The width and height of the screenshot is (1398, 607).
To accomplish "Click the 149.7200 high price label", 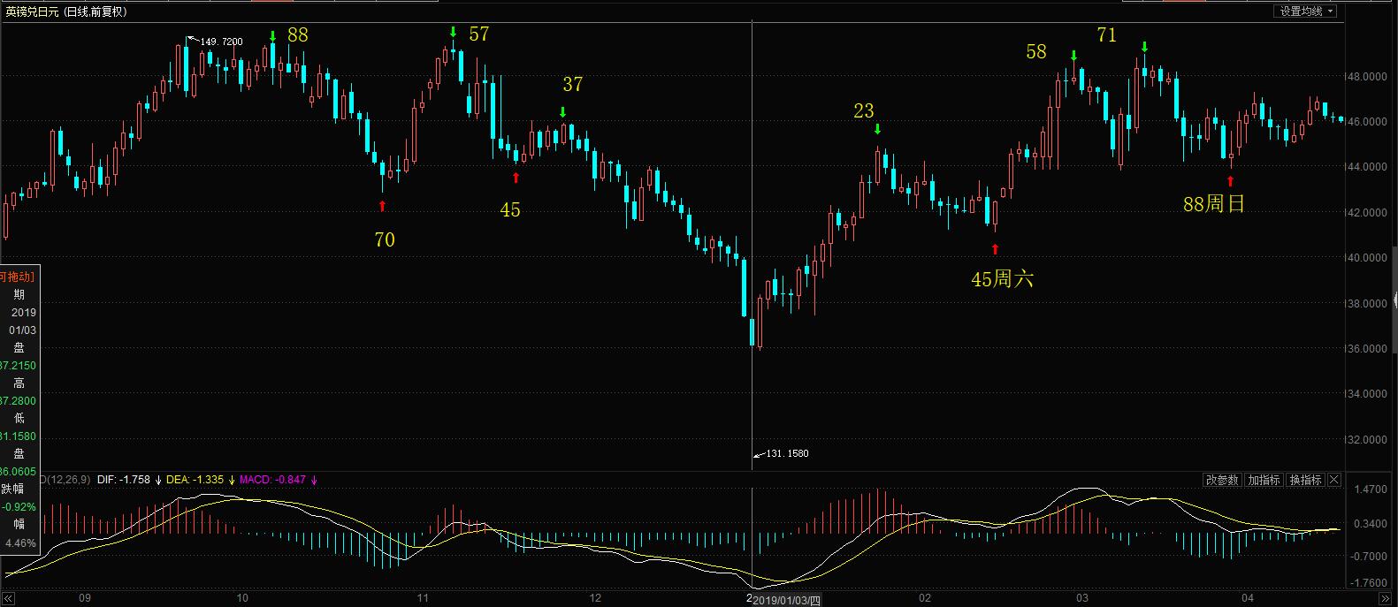I will [x=221, y=42].
